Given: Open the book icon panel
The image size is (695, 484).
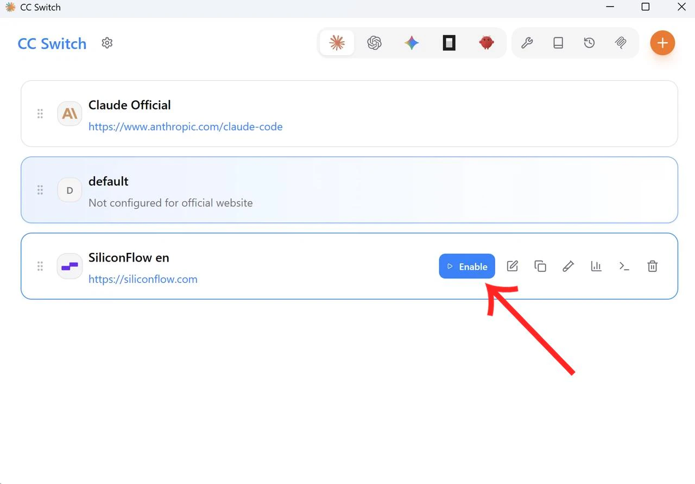Looking at the screenshot, I should point(558,43).
